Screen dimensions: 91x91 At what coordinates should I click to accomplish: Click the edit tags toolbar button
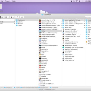[x=22, y=17]
